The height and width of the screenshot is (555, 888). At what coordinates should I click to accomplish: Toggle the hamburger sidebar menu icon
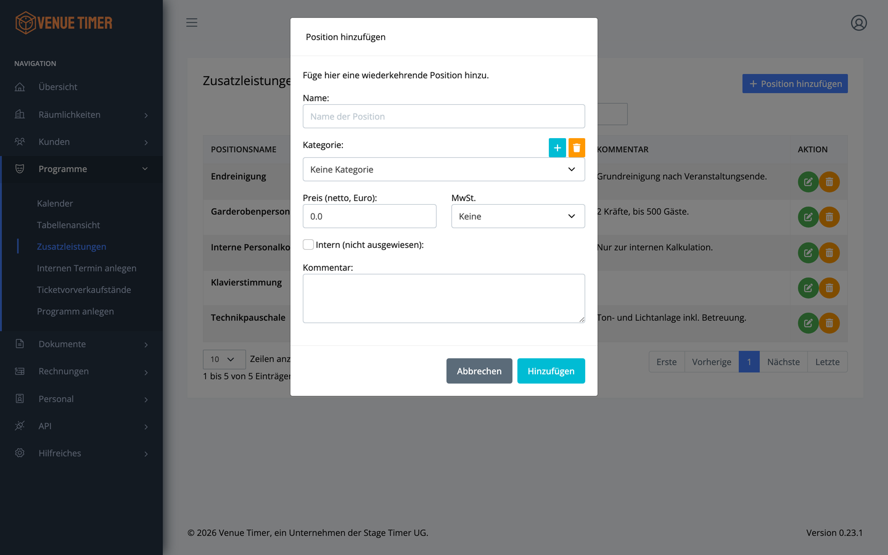[x=192, y=23]
